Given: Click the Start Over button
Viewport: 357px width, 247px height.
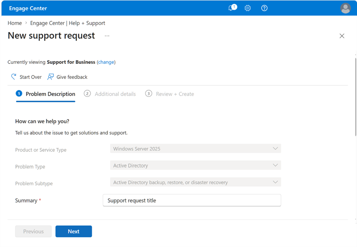Looking at the screenshot, I should point(26,77).
